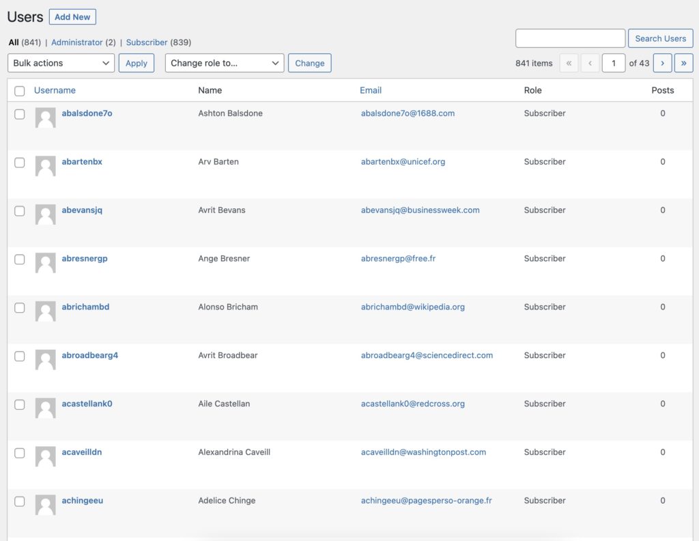The image size is (699, 541).
Task: Click abroadbearg4's avatar picture
Action: [45, 360]
